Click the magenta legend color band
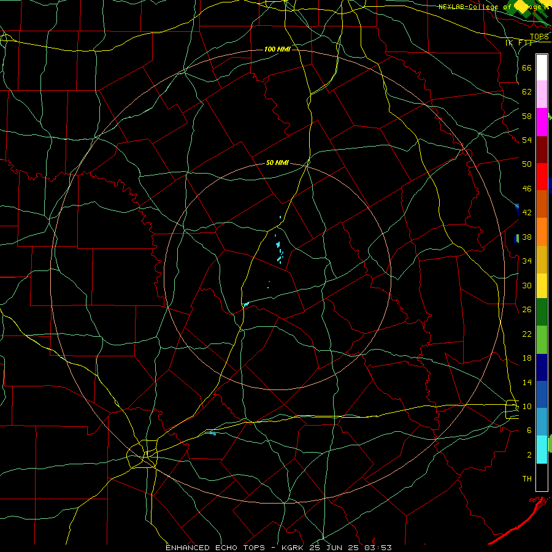This screenshot has height=552, width=552. 542,122
